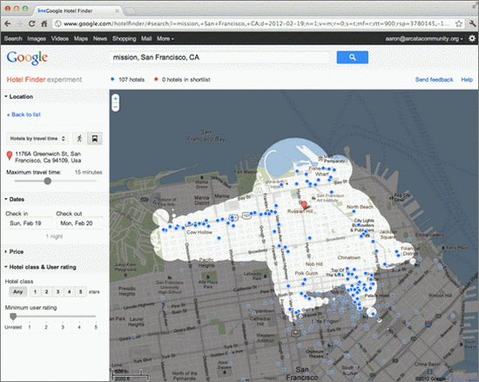The image size is (479, 382).
Task: Go to the browser home icon
Action: click(44, 24)
